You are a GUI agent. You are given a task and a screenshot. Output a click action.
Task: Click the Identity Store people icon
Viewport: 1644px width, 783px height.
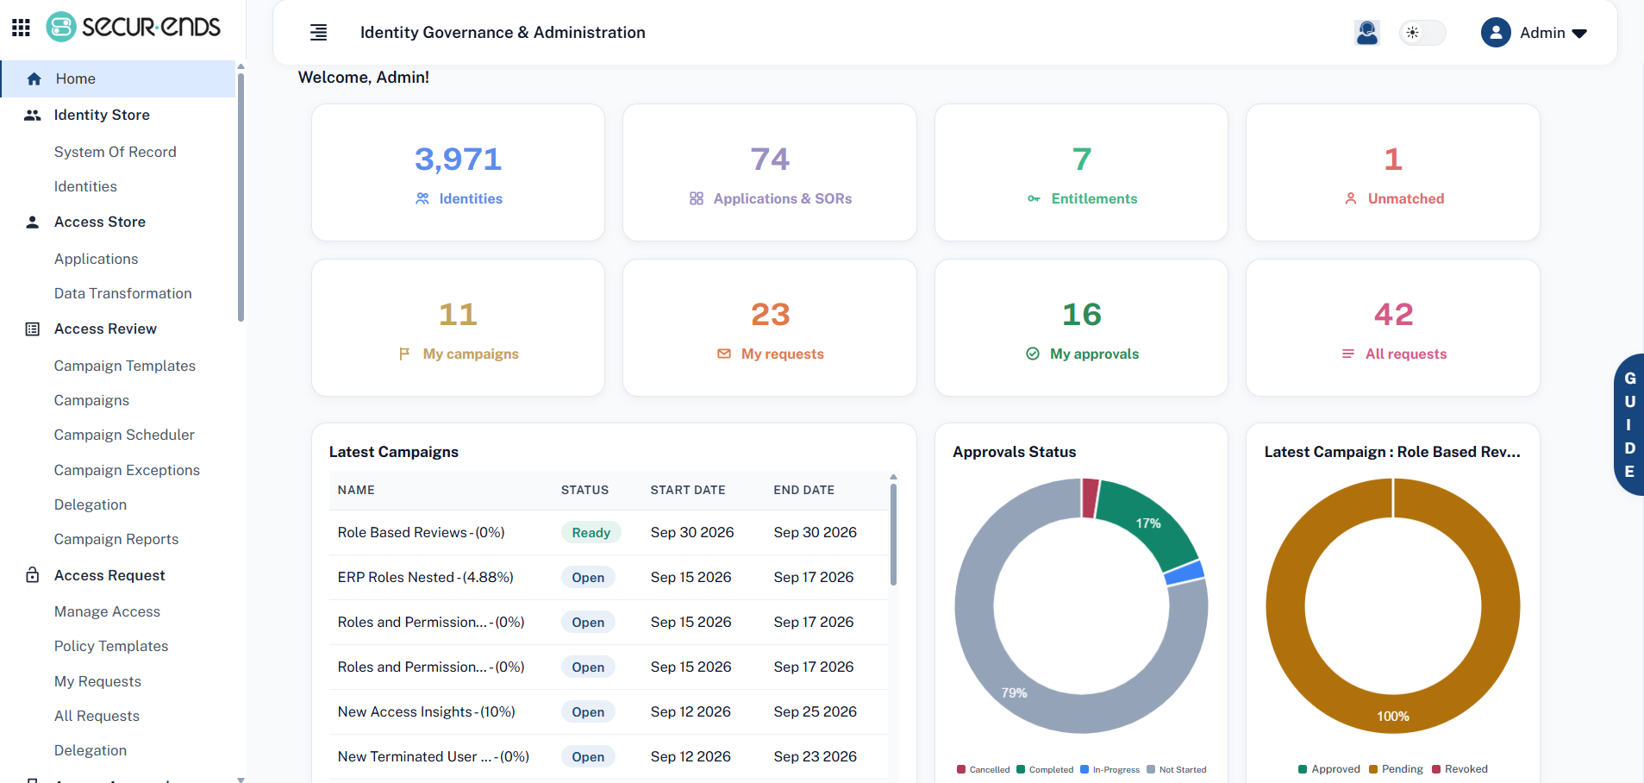(x=33, y=116)
